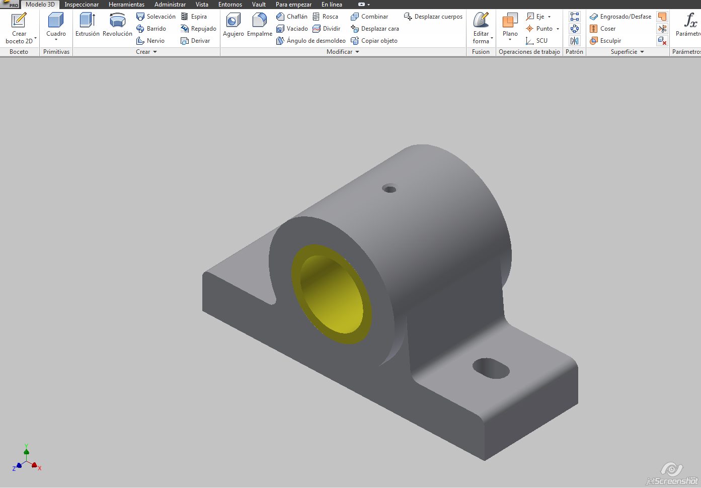Screen dimensions: 701x488
Task: Open the Plano work plane dropdown
Action: (x=510, y=40)
